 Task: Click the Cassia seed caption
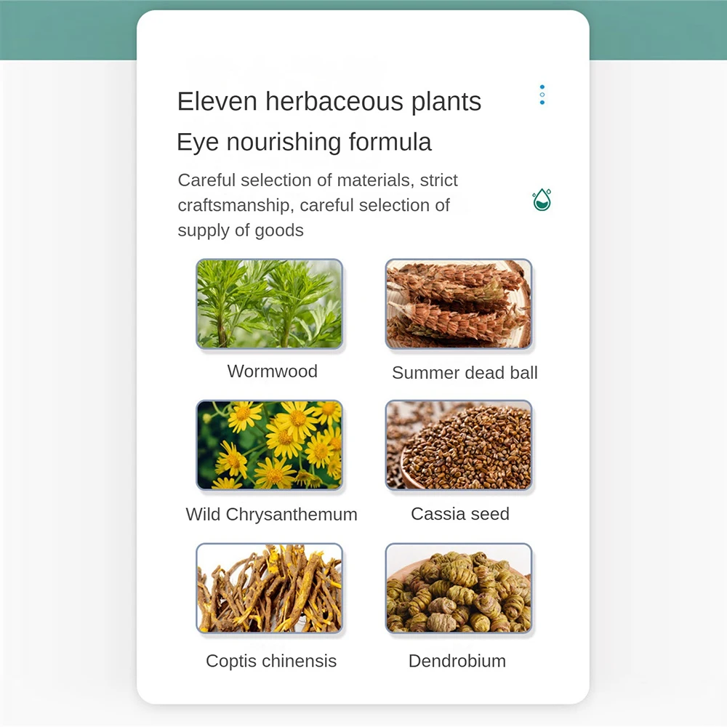[460, 514]
